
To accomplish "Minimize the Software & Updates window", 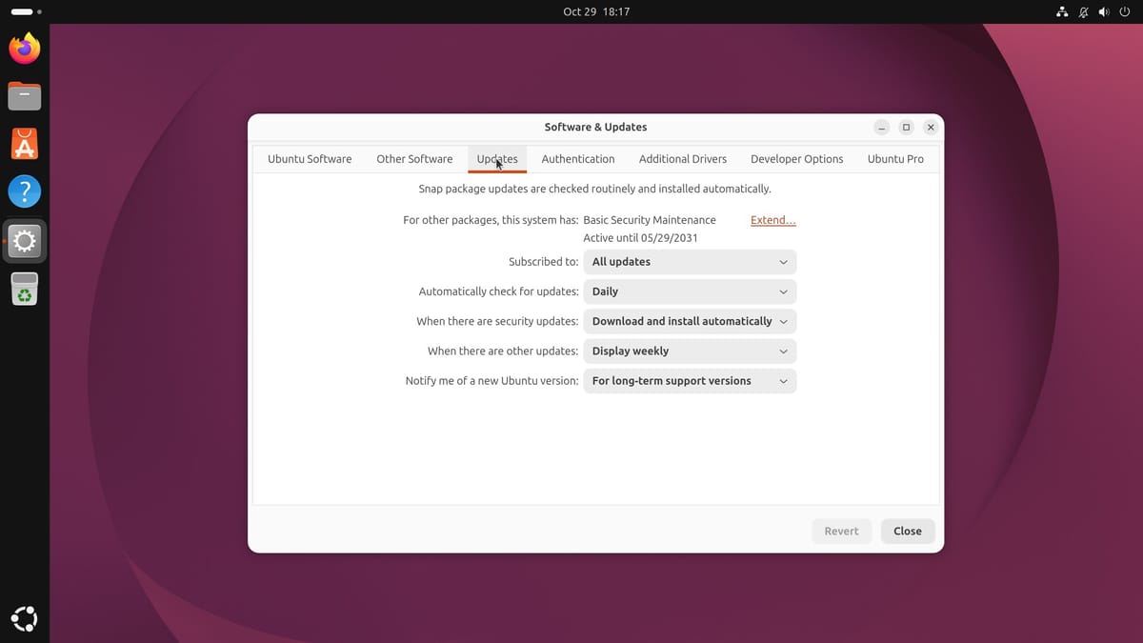I will tap(882, 128).
